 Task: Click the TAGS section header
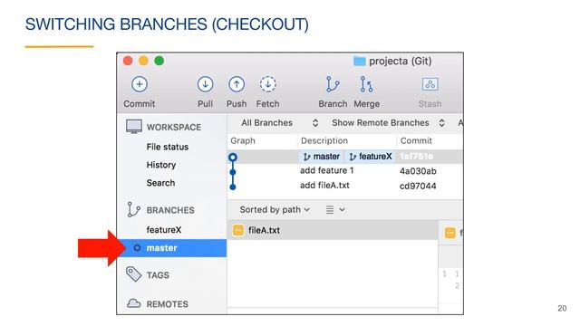coord(158,275)
